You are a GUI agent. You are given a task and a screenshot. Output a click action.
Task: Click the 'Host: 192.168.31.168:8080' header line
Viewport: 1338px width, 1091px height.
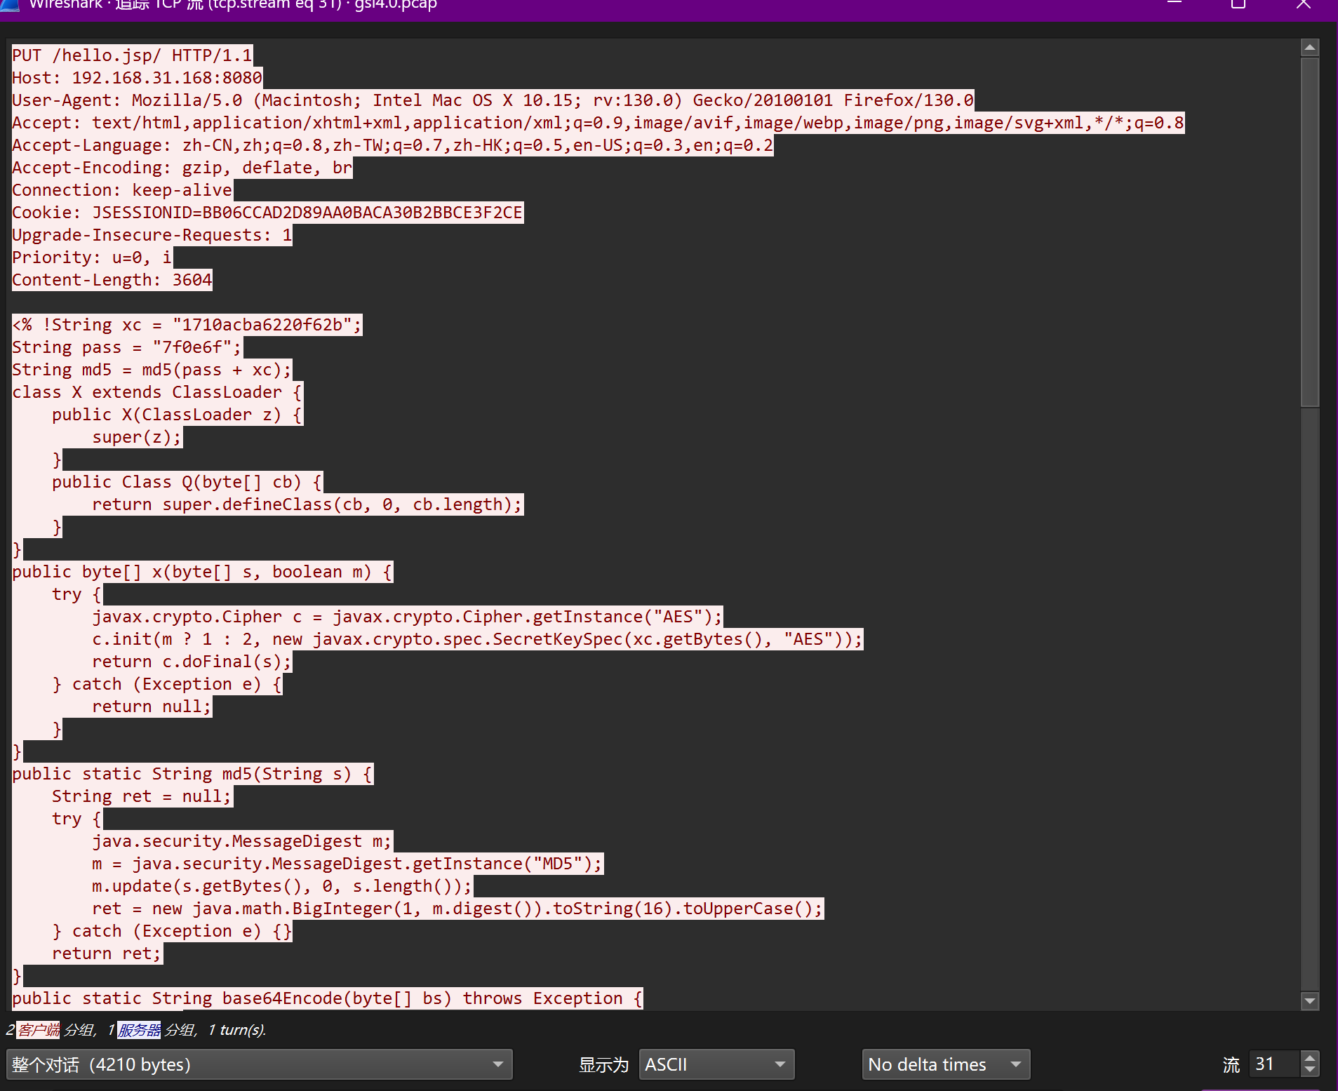pos(137,78)
